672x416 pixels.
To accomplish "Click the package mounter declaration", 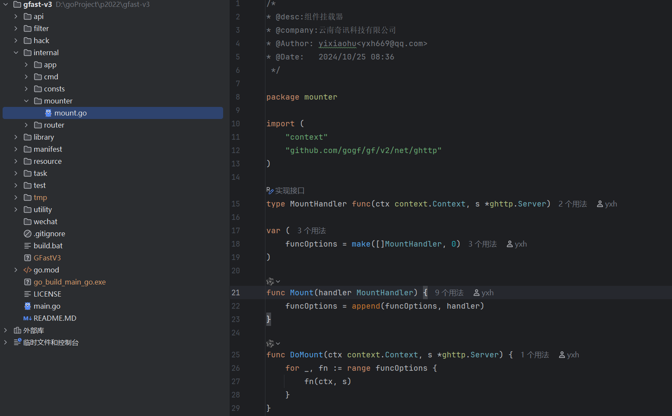I will (302, 97).
